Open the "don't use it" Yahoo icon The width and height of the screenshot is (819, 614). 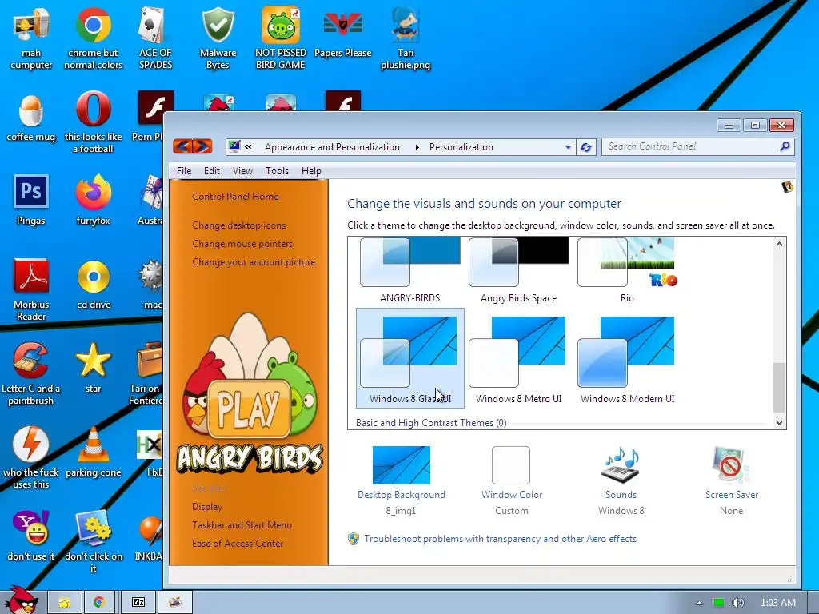(x=31, y=536)
